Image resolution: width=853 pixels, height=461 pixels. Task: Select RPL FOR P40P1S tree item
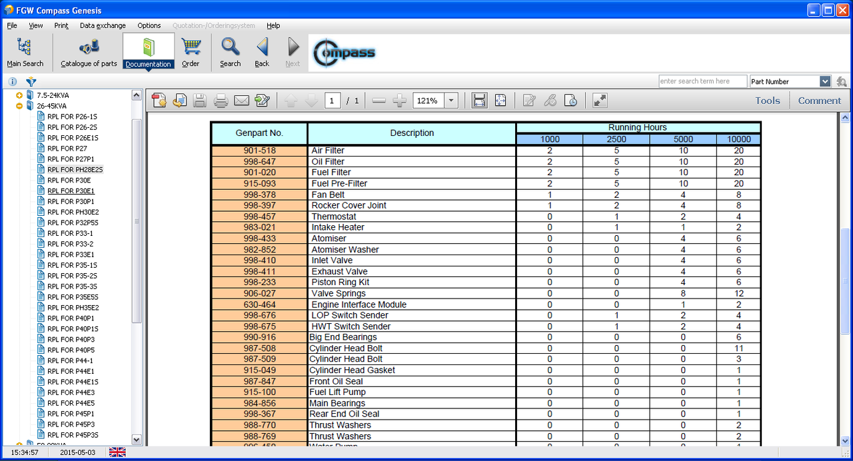[73, 328]
